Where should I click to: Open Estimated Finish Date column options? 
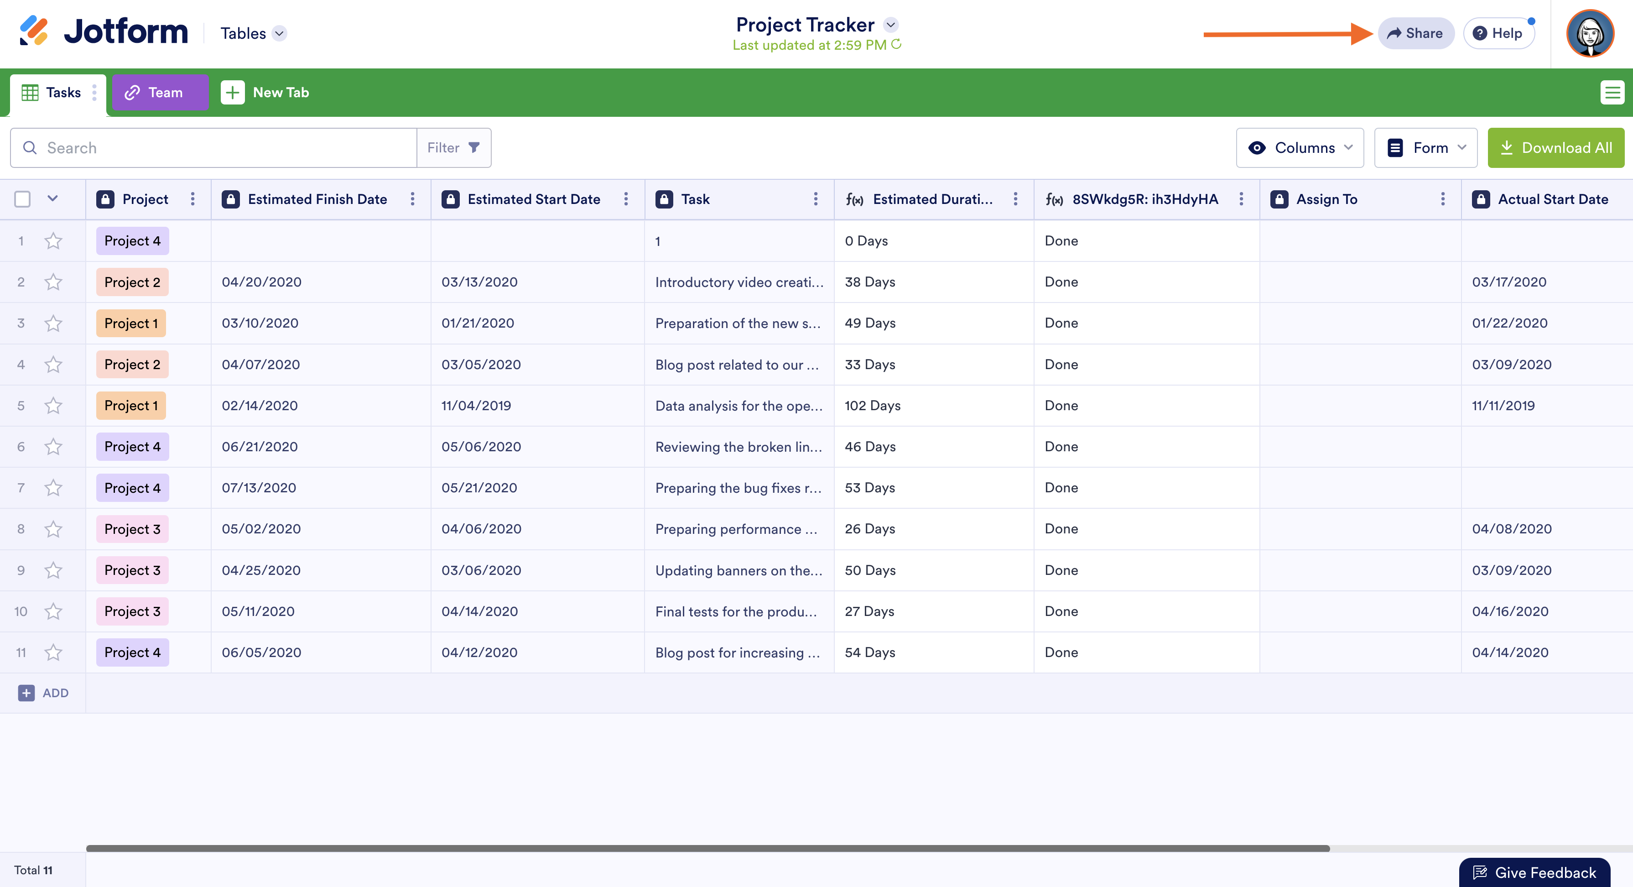[412, 199]
